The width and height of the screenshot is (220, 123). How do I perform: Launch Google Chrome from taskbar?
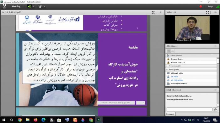tap(20, 120)
